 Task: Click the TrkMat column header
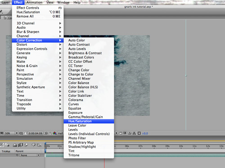(6, 151)
